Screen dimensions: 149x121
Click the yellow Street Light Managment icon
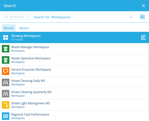(x=6, y=105)
